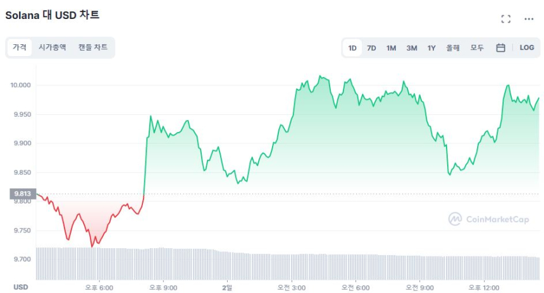Switch to the 가격 (price) tab
The height and width of the screenshot is (293, 544).
coord(20,47)
